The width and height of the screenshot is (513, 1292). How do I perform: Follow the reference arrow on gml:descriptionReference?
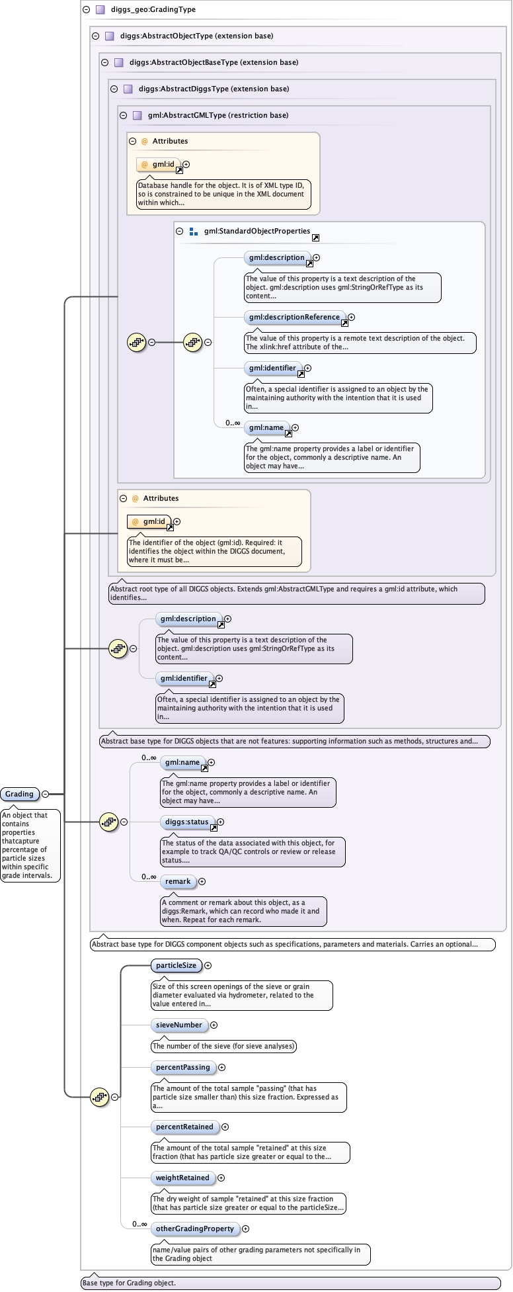344,323
